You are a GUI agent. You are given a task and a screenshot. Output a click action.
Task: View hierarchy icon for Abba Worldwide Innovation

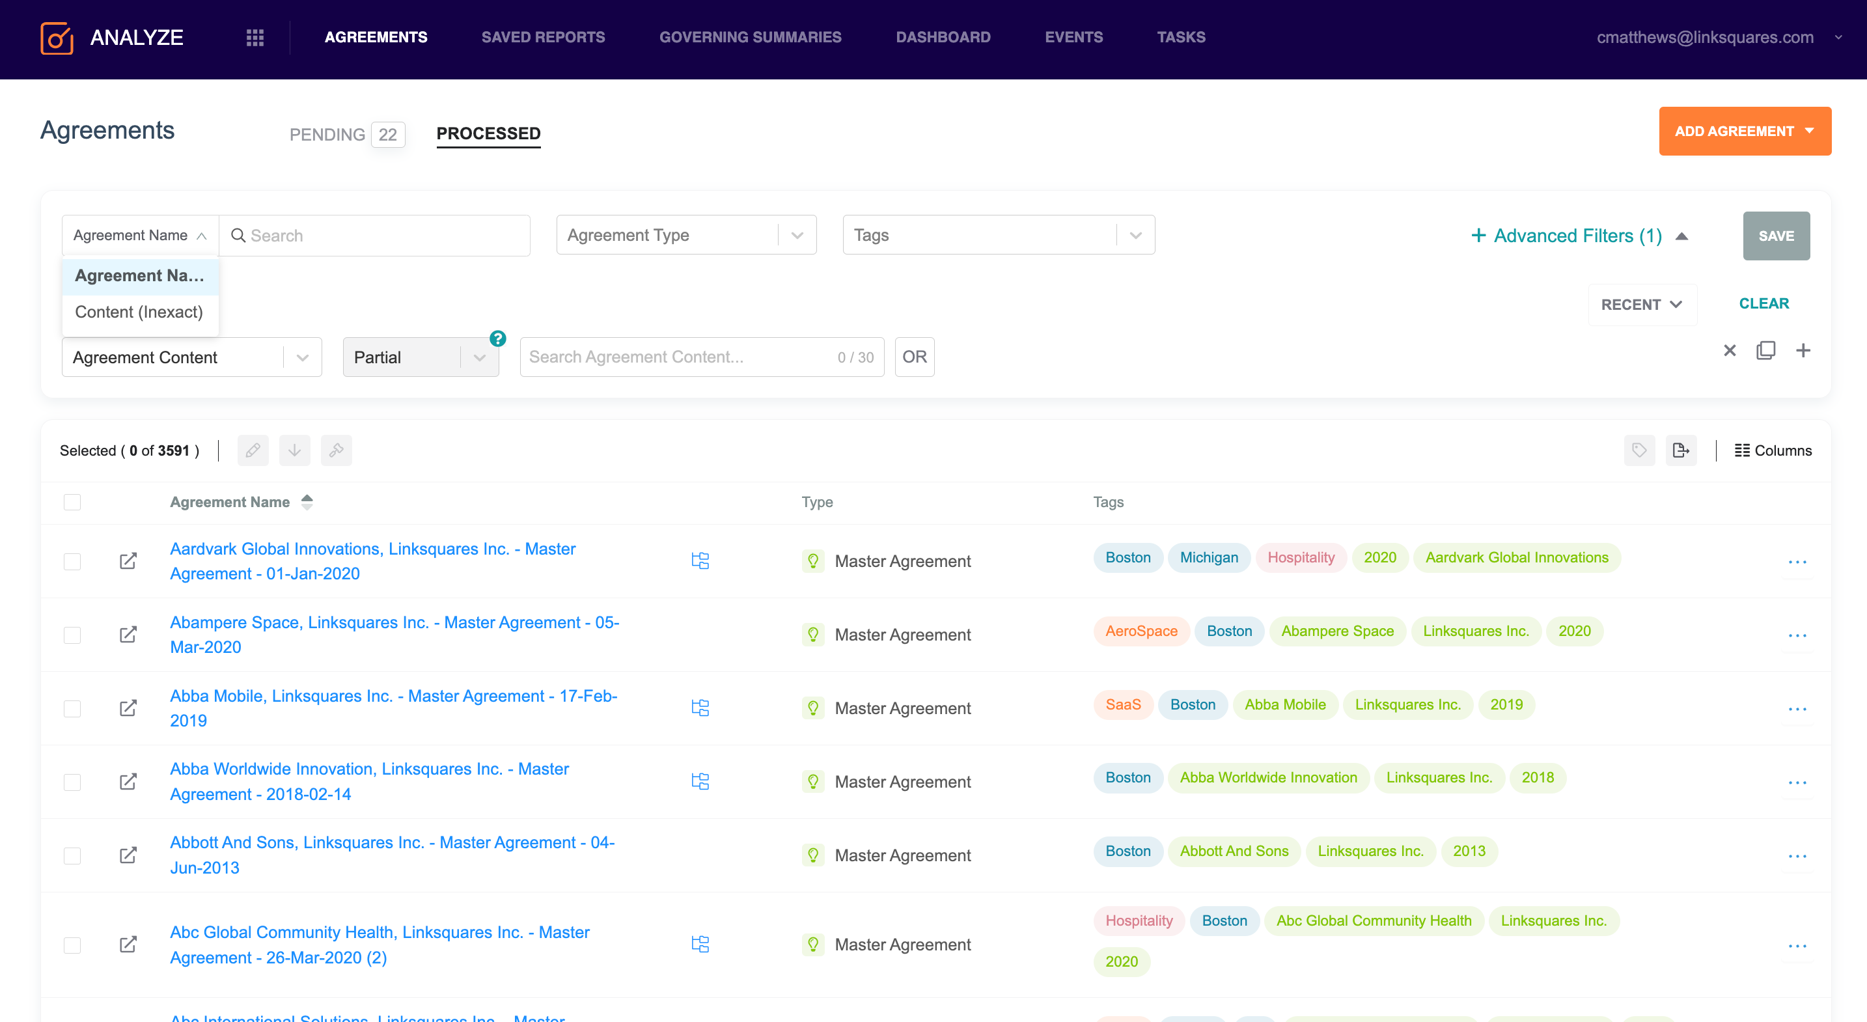coord(700,781)
